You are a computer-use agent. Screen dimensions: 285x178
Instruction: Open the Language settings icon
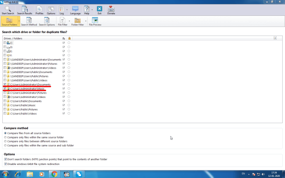click(x=75, y=10)
